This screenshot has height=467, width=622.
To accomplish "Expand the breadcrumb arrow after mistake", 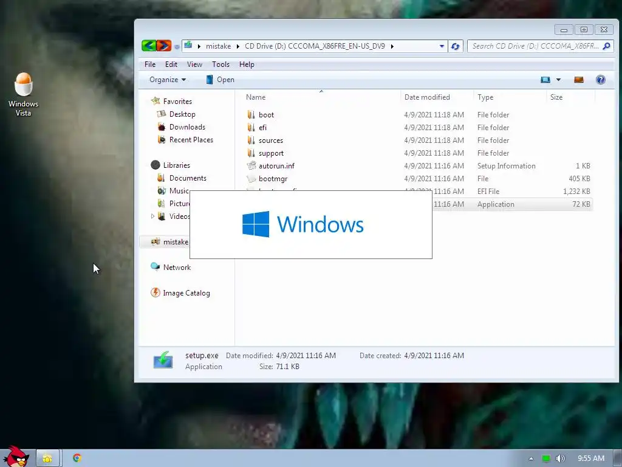I will pyautogui.click(x=238, y=46).
